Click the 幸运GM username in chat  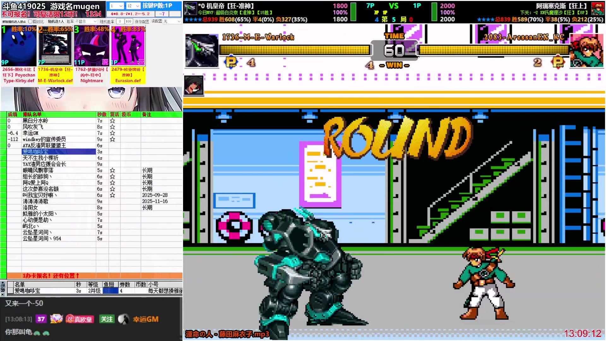[146, 319]
